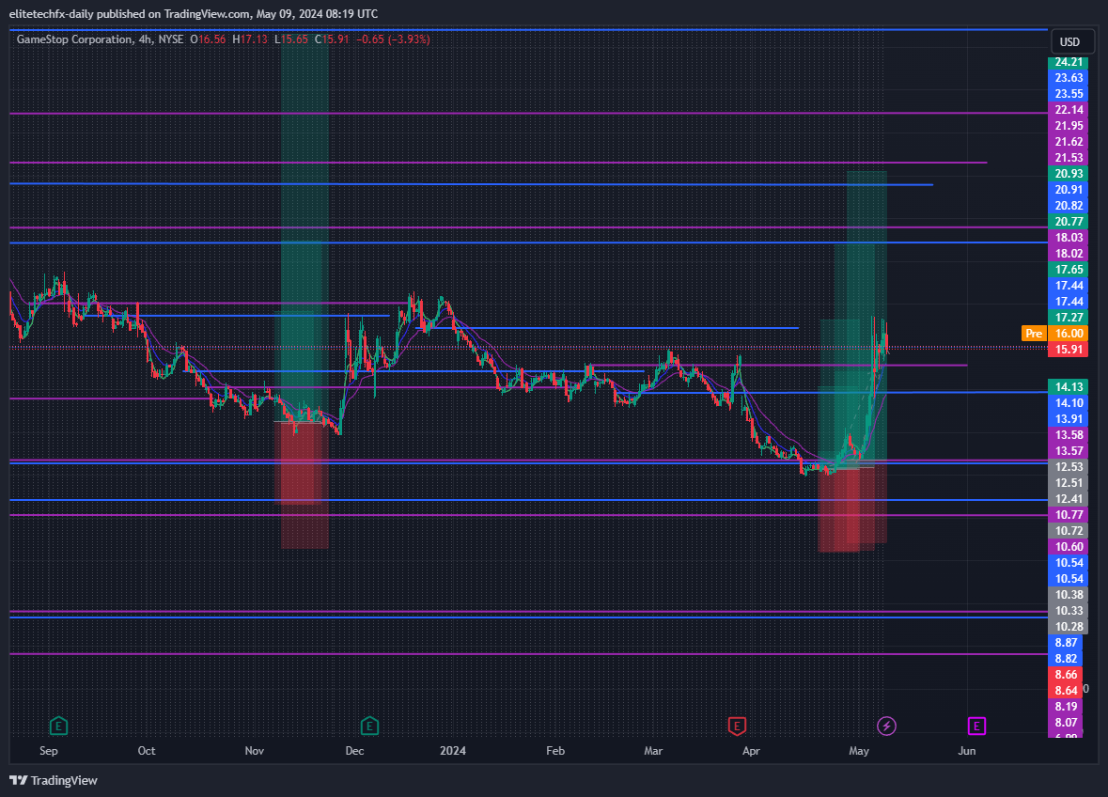The height and width of the screenshot is (797, 1108).
Task: Click the Jun label on time axis
Action: [967, 750]
